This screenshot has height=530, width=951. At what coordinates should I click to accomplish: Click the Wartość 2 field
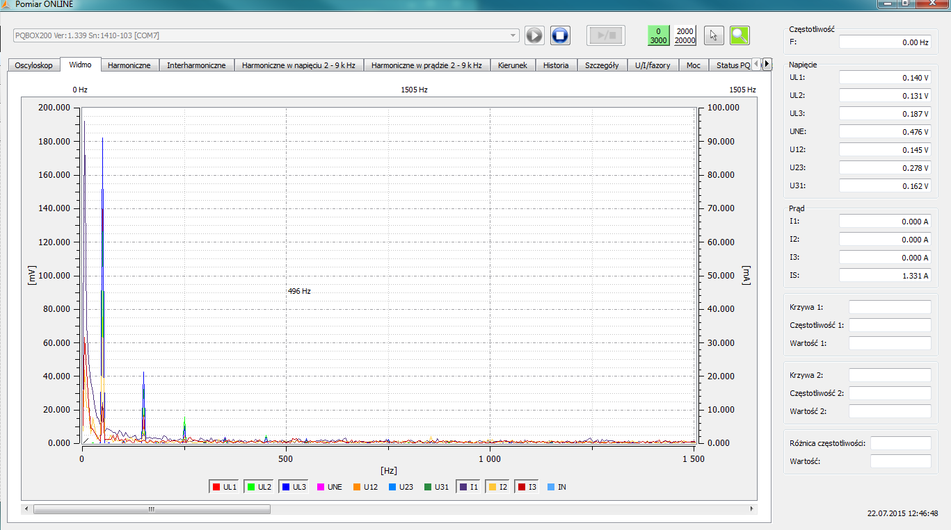[890, 411]
